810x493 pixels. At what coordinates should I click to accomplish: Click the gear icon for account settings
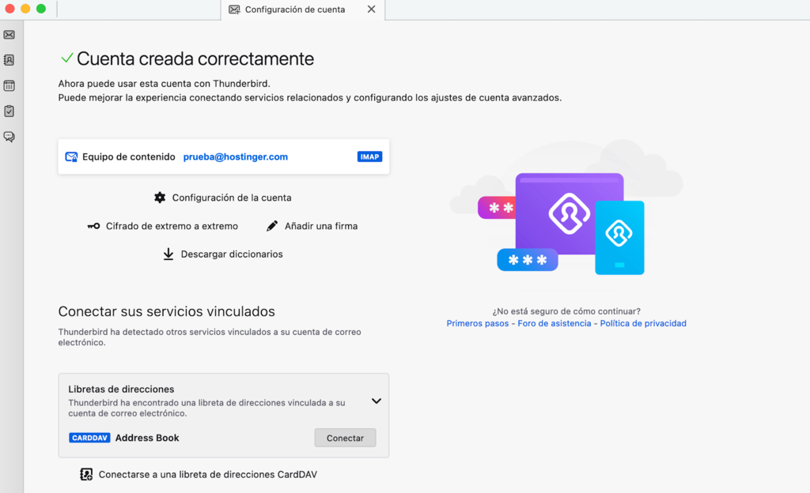click(x=160, y=198)
